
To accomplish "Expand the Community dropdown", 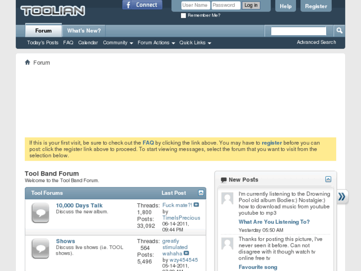I will [118, 43].
